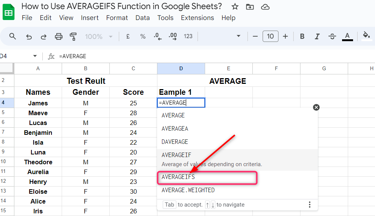375x216 pixels.
Task: Open the Data menu
Action: tap(143, 18)
